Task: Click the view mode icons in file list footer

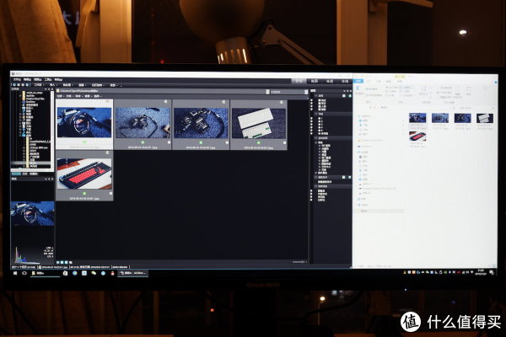Action: point(64,262)
